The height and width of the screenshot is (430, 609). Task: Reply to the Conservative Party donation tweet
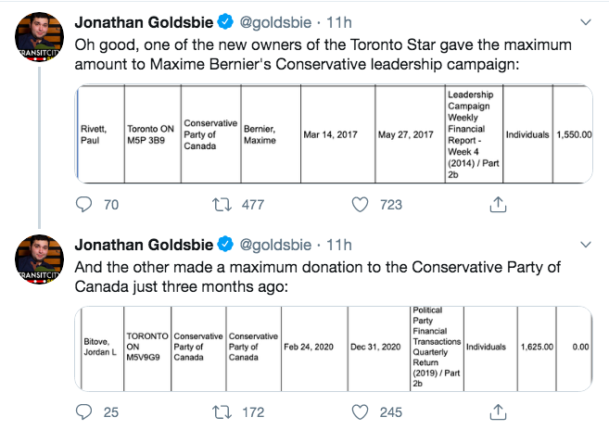[x=83, y=411]
